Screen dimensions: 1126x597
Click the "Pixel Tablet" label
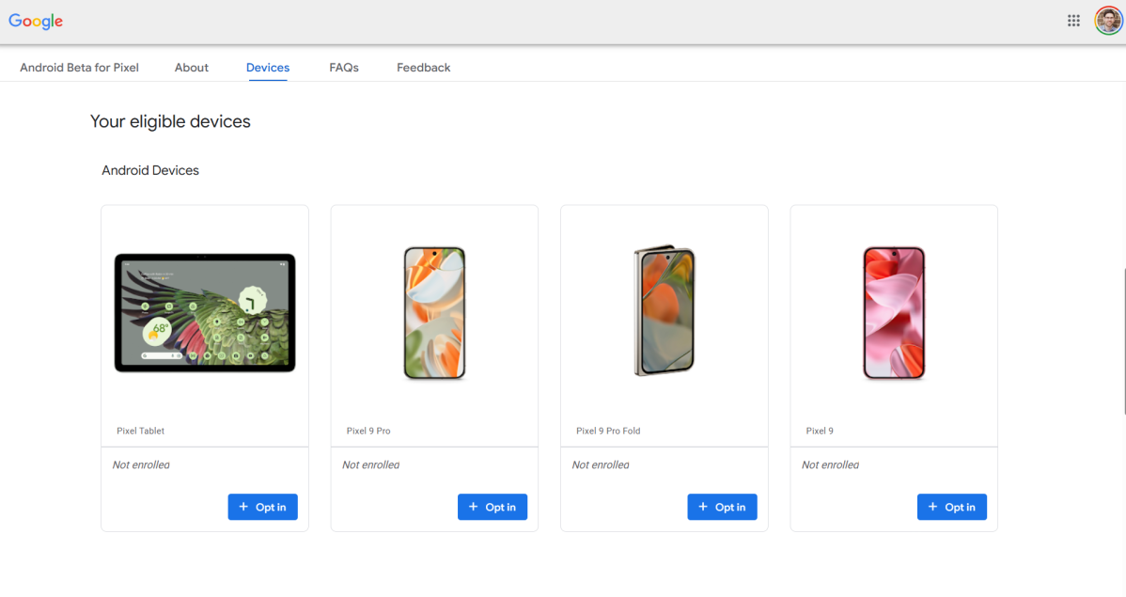tap(141, 431)
